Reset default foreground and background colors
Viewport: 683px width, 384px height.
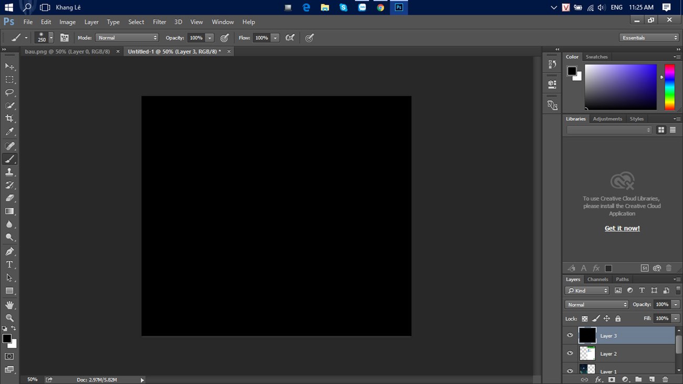point(5,328)
